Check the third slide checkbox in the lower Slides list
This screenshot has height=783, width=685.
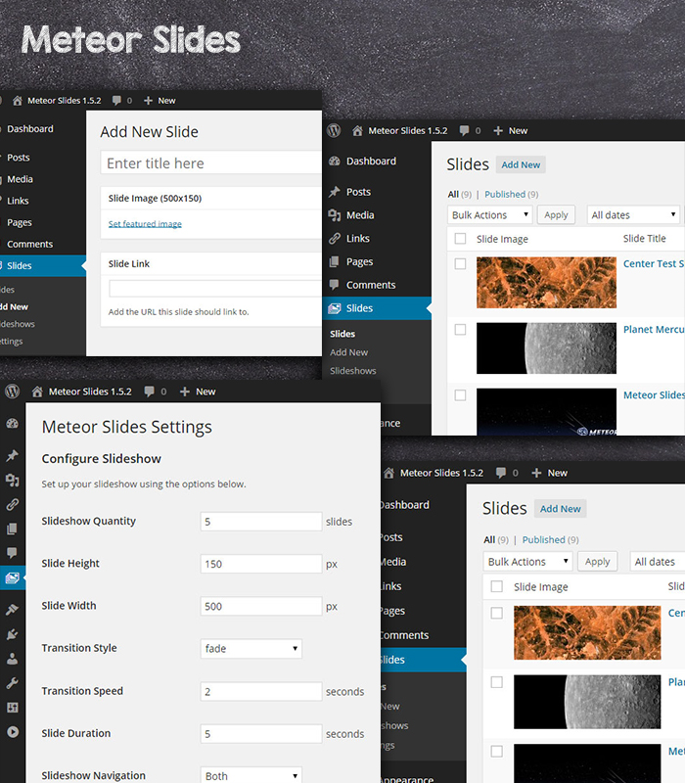coord(497,752)
